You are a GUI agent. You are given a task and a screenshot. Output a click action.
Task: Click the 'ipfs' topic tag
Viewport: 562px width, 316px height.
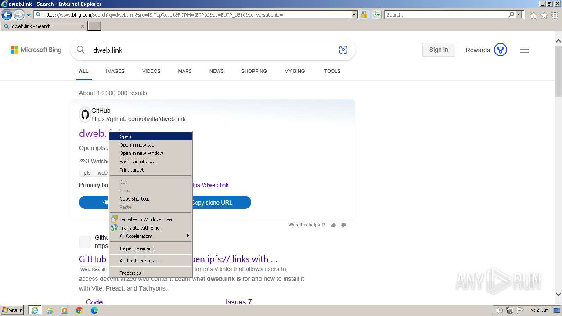pos(86,173)
